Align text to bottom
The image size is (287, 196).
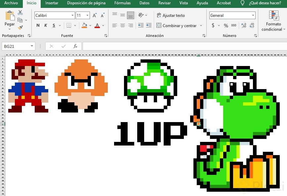[x=131, y=16]
